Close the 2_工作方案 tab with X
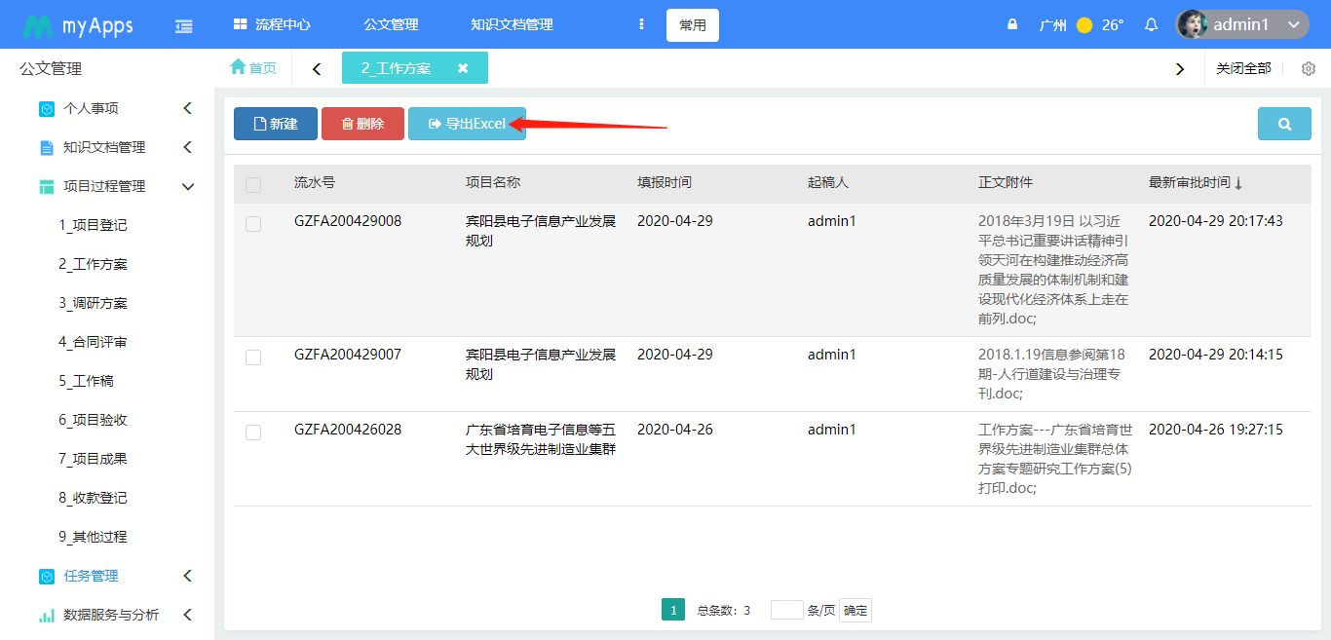This screenshot has height=640, width=1331. tap(463, 68)
